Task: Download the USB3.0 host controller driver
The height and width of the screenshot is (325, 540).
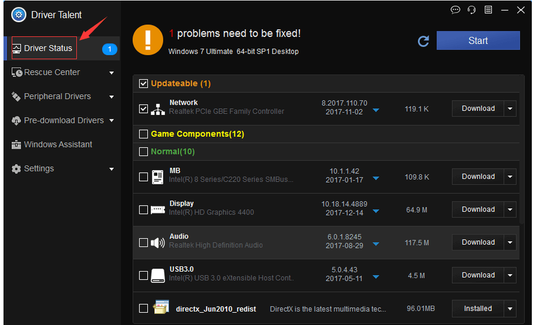Action: tap(478, 275)
